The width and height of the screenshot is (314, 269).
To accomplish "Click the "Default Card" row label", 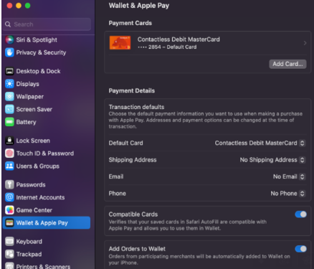I will coord(125,143).
